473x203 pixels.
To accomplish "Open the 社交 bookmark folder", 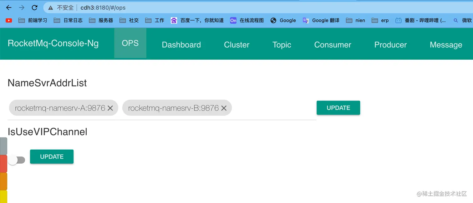I will coord(129,20).
